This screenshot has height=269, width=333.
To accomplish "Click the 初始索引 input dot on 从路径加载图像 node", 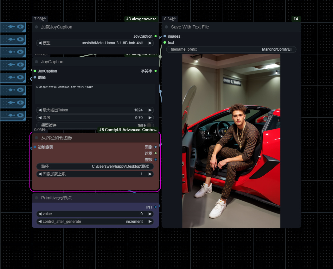I will [x=35, y=147].
